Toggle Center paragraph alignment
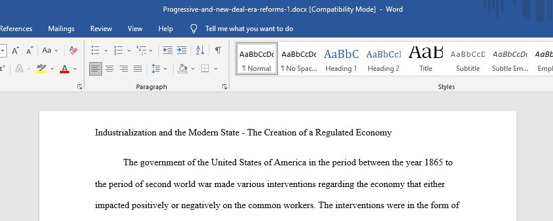This screenshot has width=553, height=221. (110, 69)
